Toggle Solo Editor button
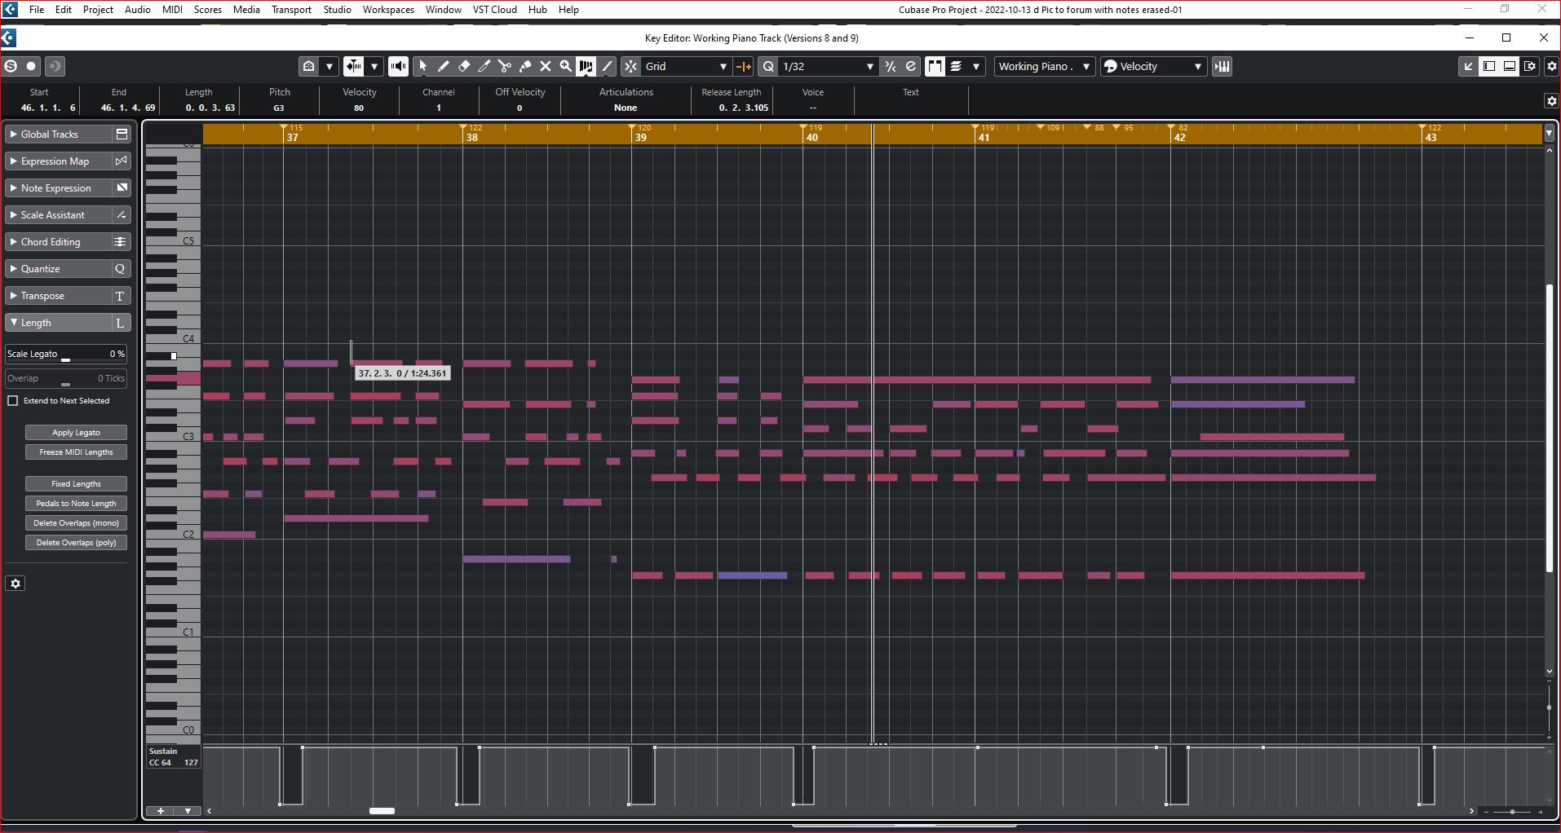This screenshot has width=1561, height=833. pos(11,66)
